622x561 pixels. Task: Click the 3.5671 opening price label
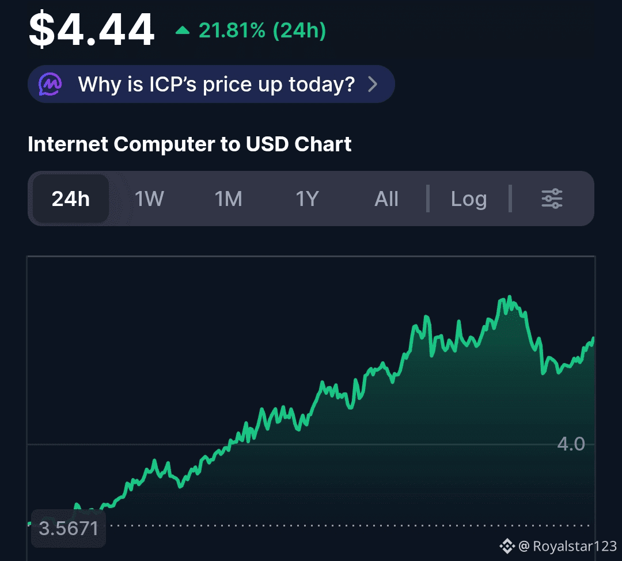point(69,528)
